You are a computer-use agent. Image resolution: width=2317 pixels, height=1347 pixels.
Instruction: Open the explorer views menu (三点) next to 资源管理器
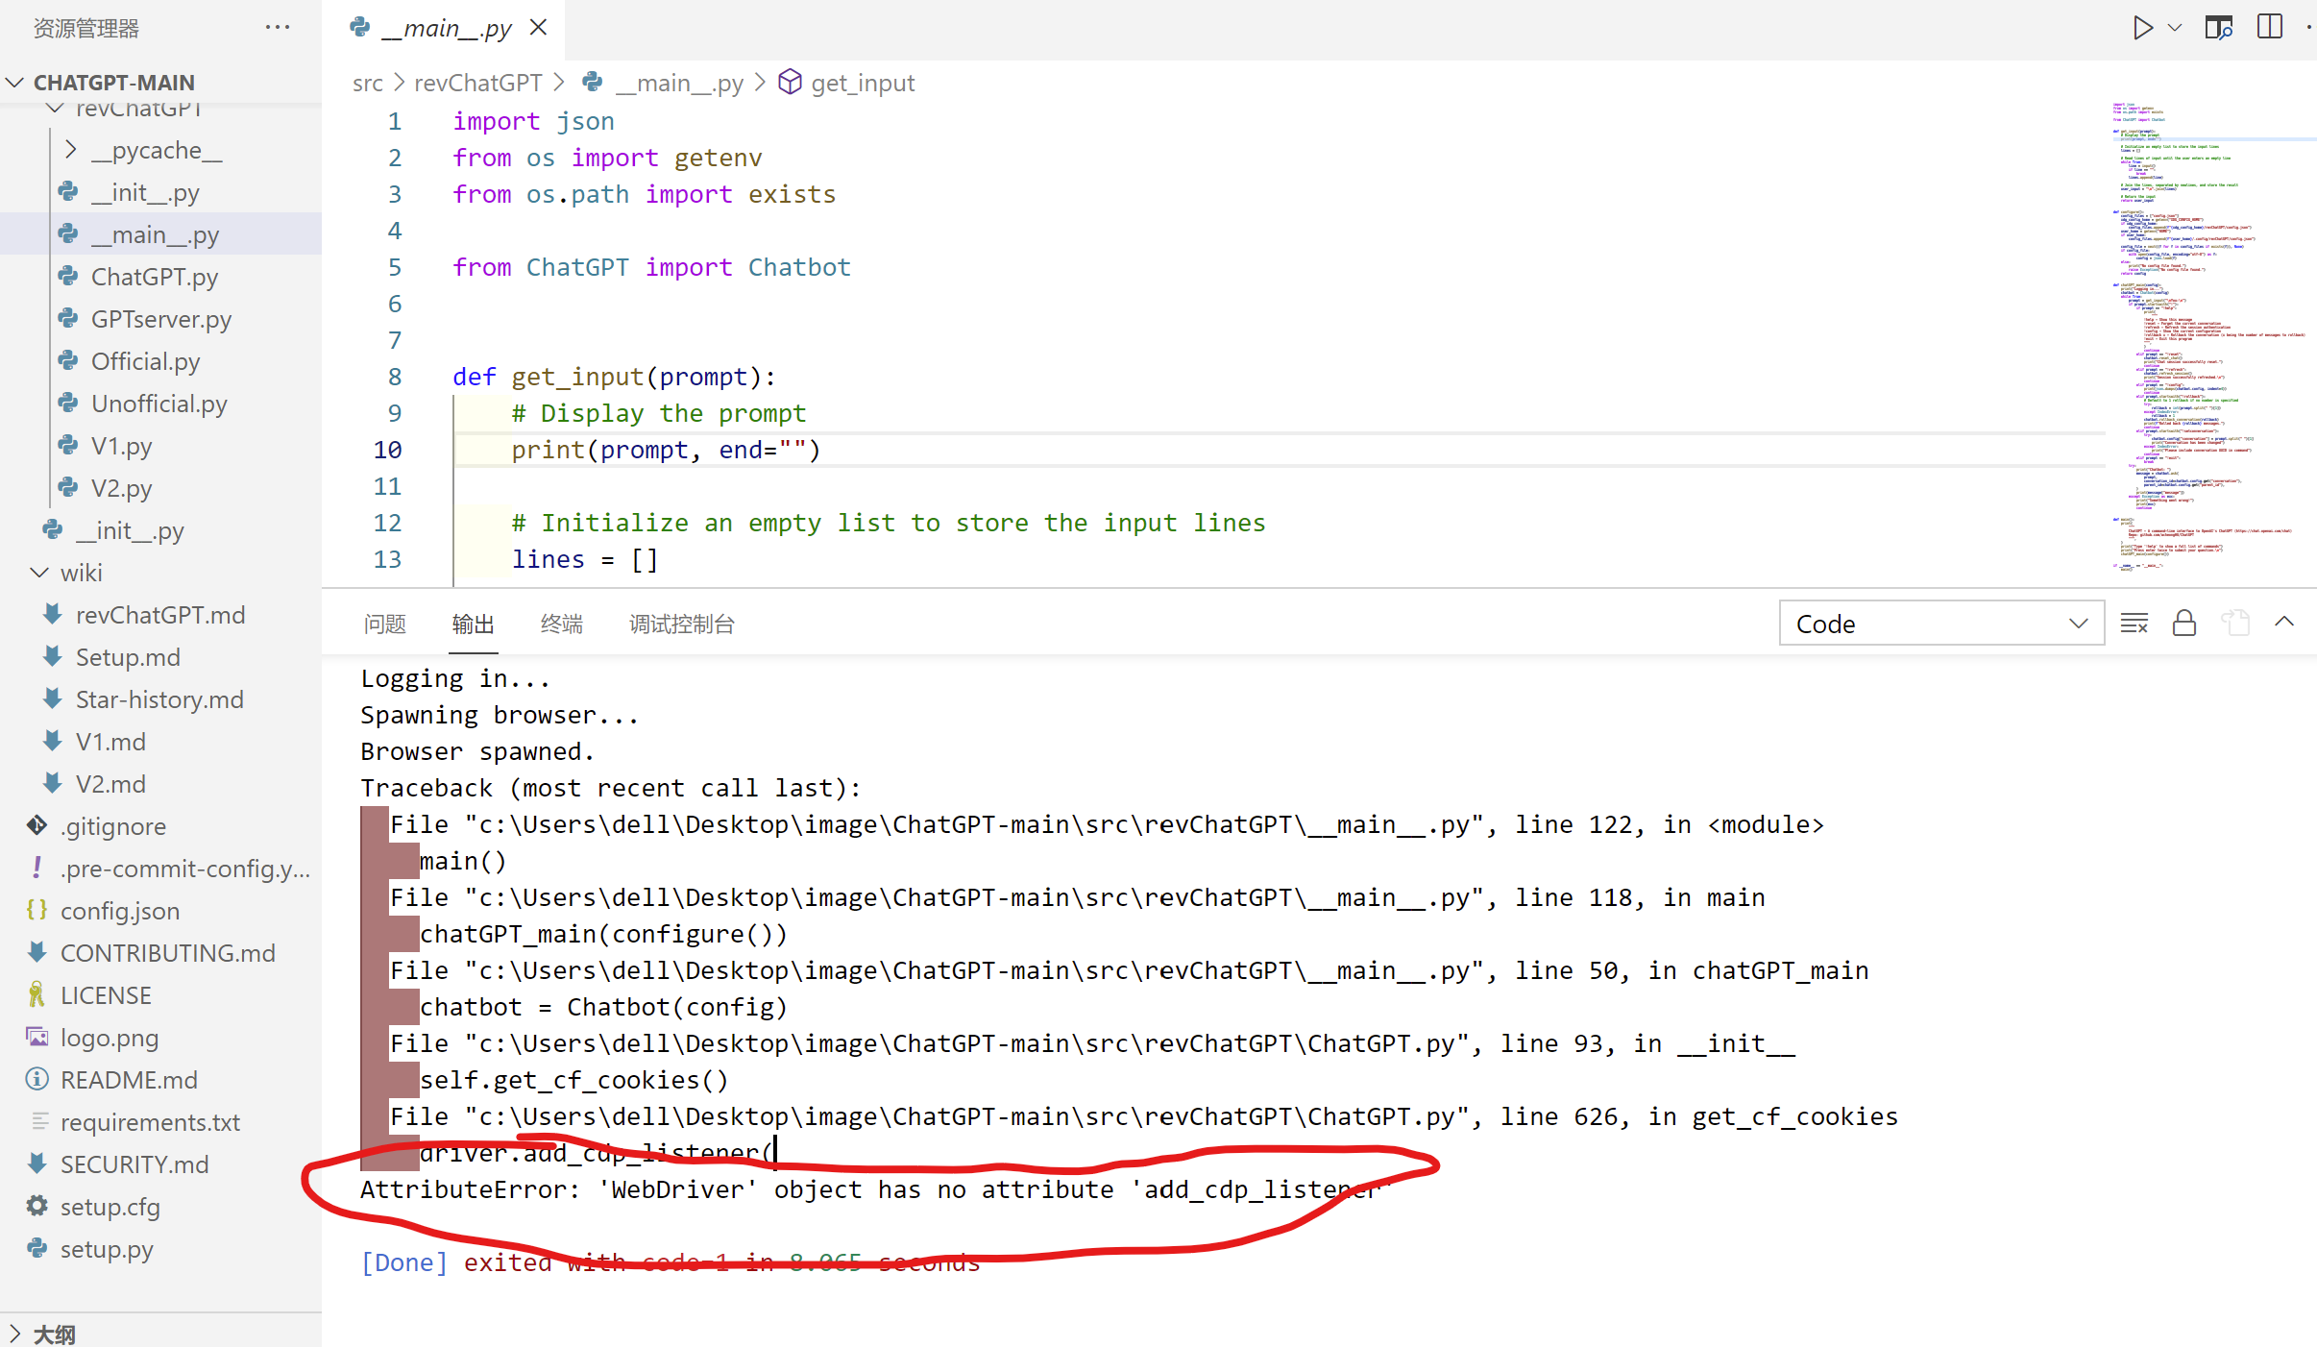278,27
